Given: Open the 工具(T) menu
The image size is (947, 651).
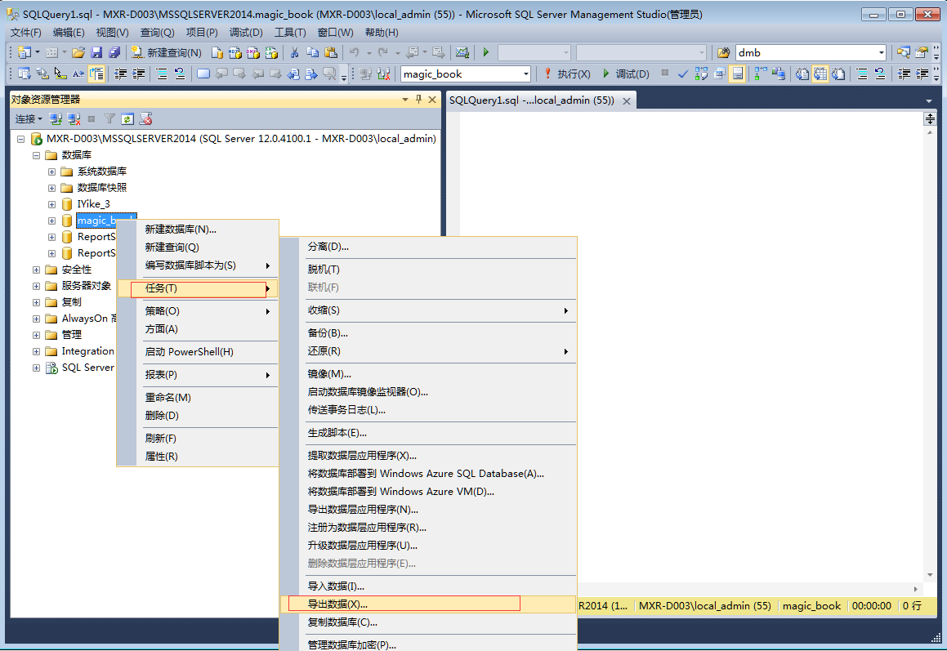Looking at the screenshot, I should 290,32.
